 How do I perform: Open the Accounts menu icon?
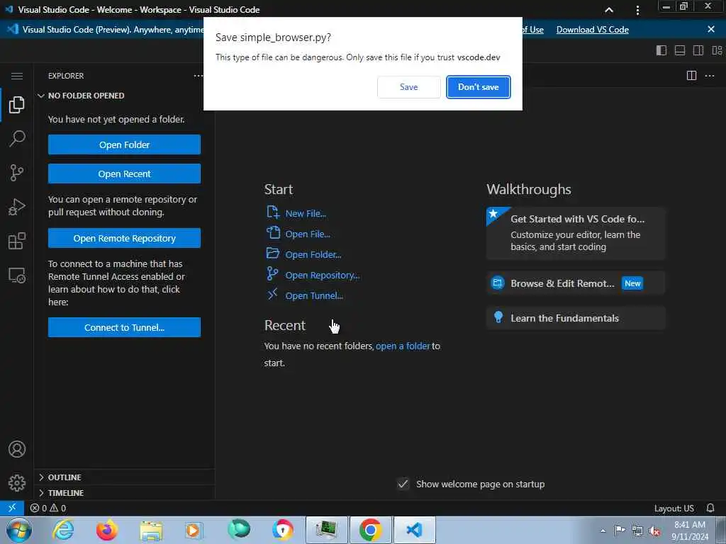tap(17, 449)
